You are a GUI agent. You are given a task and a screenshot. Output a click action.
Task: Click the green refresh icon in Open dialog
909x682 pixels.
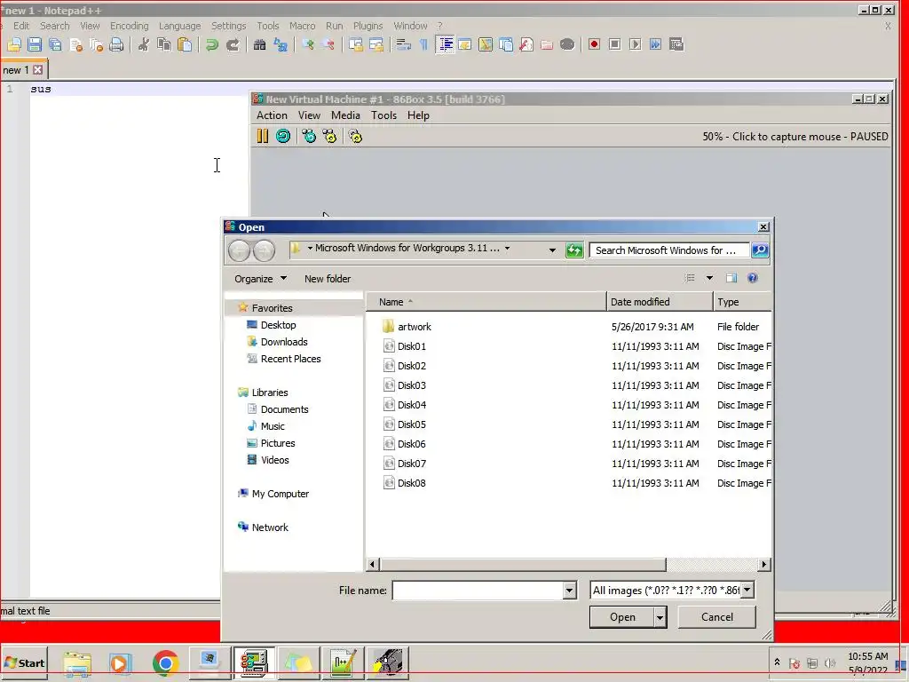(574, 250)
